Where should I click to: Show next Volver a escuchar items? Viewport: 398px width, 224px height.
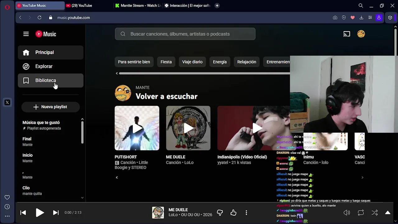tap(362, 177)
